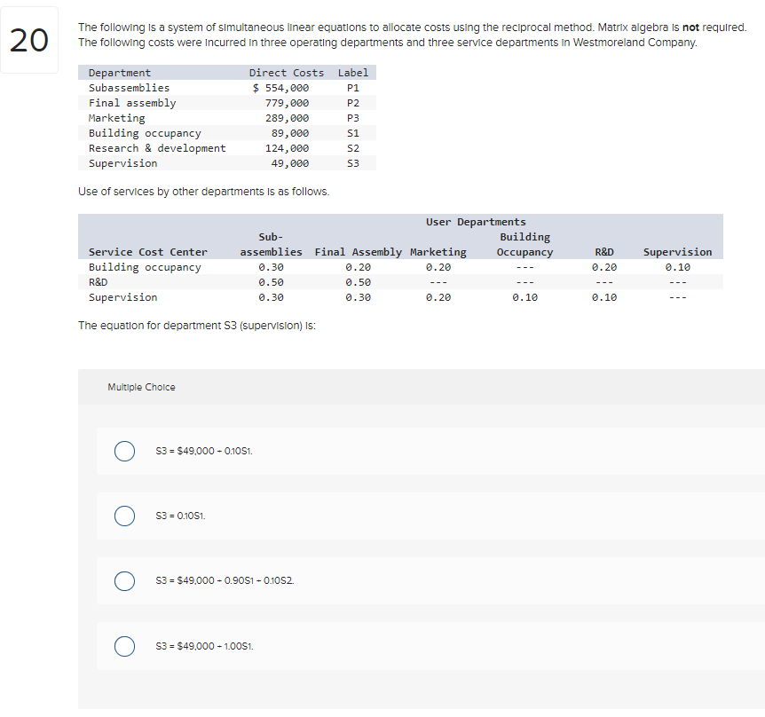Click the Subassemblies $554,000 cost cell

coord(280,88)
